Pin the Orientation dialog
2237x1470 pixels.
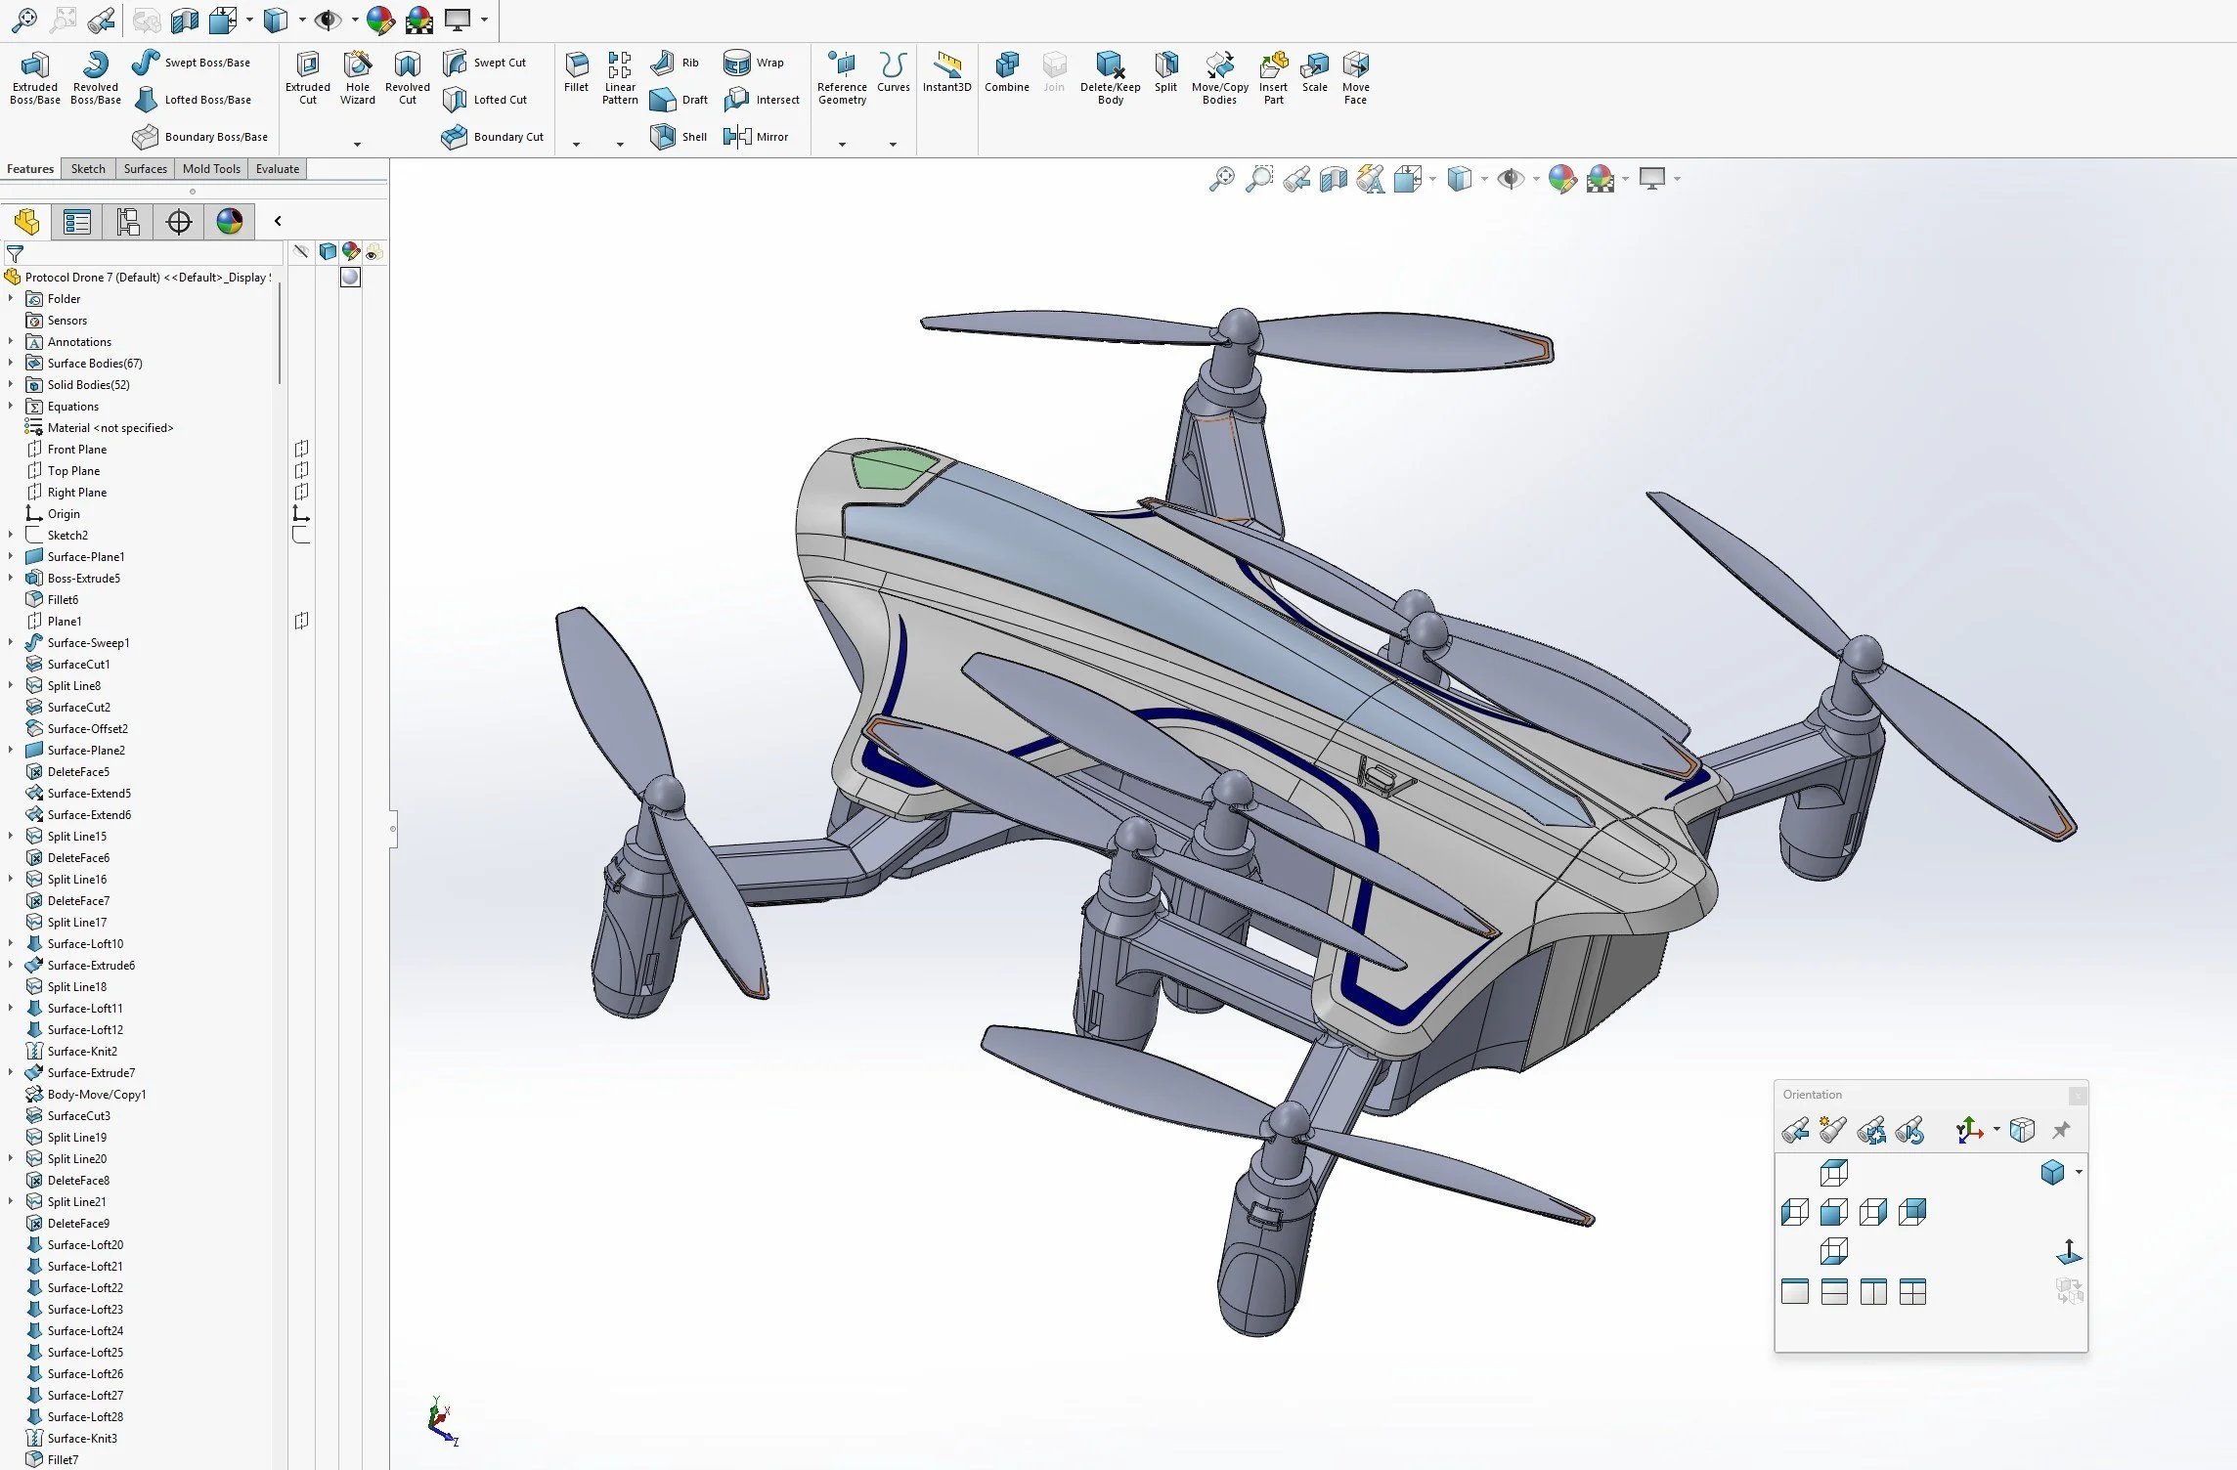click(x=2061, y=1131)
